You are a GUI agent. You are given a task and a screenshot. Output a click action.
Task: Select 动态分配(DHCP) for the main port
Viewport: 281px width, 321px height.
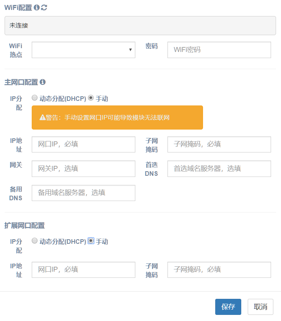[34, 97]
